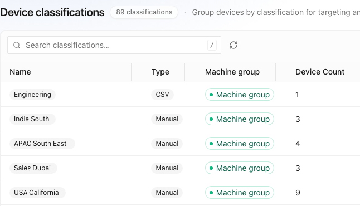Click device count 1 for Engineering

[x=297, y=95]
